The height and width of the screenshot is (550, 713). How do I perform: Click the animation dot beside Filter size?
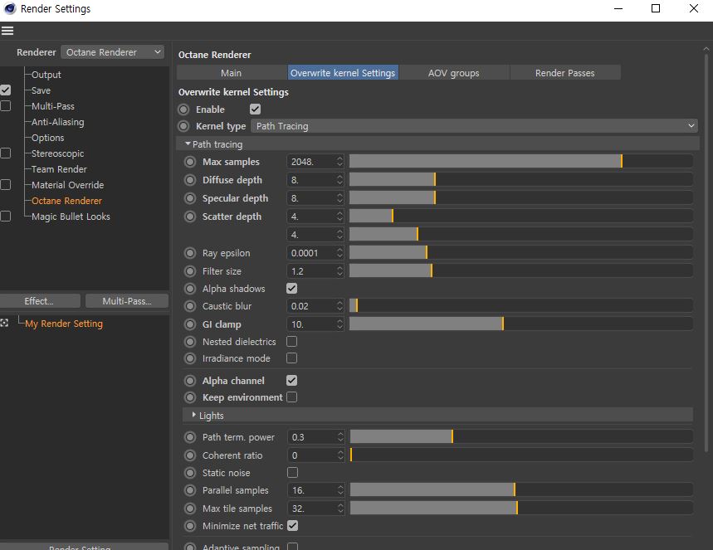pyautogui.click(x=190, y=271)
